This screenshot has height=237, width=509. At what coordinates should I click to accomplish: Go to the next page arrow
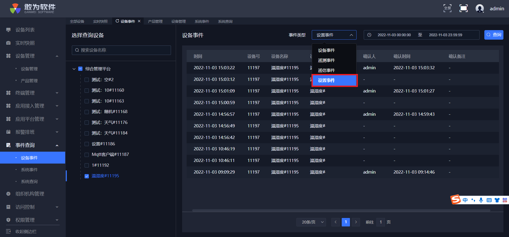[x=356, y=222]
